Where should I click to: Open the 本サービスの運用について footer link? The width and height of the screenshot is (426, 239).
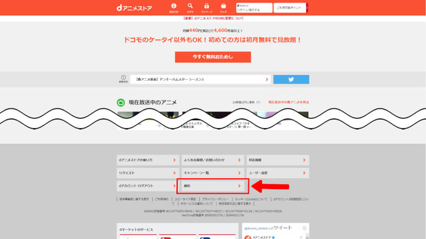point(196,204)
